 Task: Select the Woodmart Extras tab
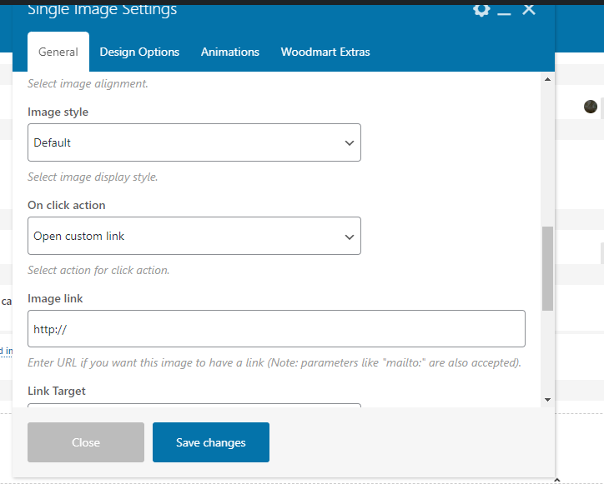click(x=325, y=52)
